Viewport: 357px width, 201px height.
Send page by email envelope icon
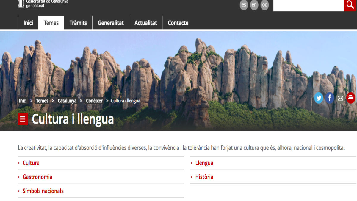pos(340,98)
